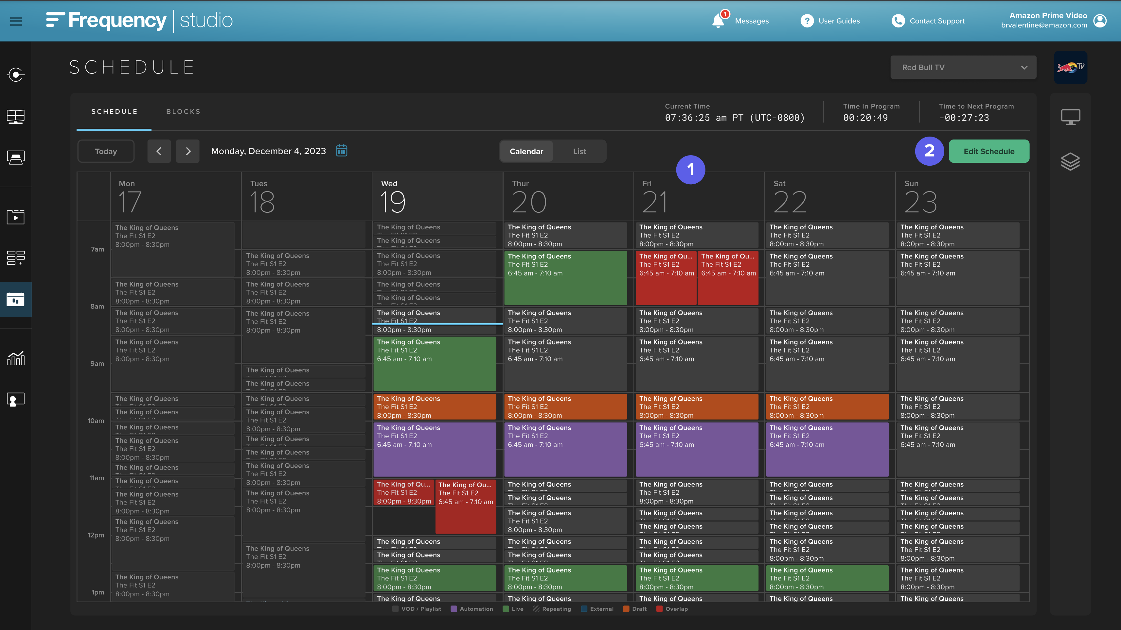Open Friday's green live 8:00pm block
Image resolution: width=1121 pixels, height=630 pixels.
pos(697,578)
